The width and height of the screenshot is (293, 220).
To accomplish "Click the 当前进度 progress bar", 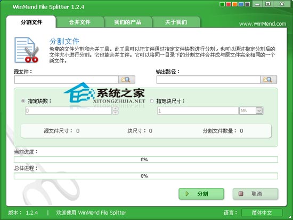I will click(146, 160).
